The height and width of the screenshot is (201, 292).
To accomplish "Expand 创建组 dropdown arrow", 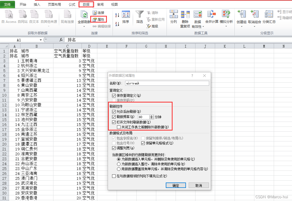I will pyautogui.click(x=242, y=27).
